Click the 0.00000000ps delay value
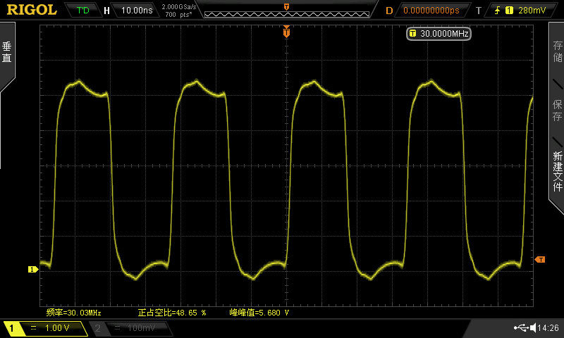This screenshot has height=338, width=564. coord(431,11)
